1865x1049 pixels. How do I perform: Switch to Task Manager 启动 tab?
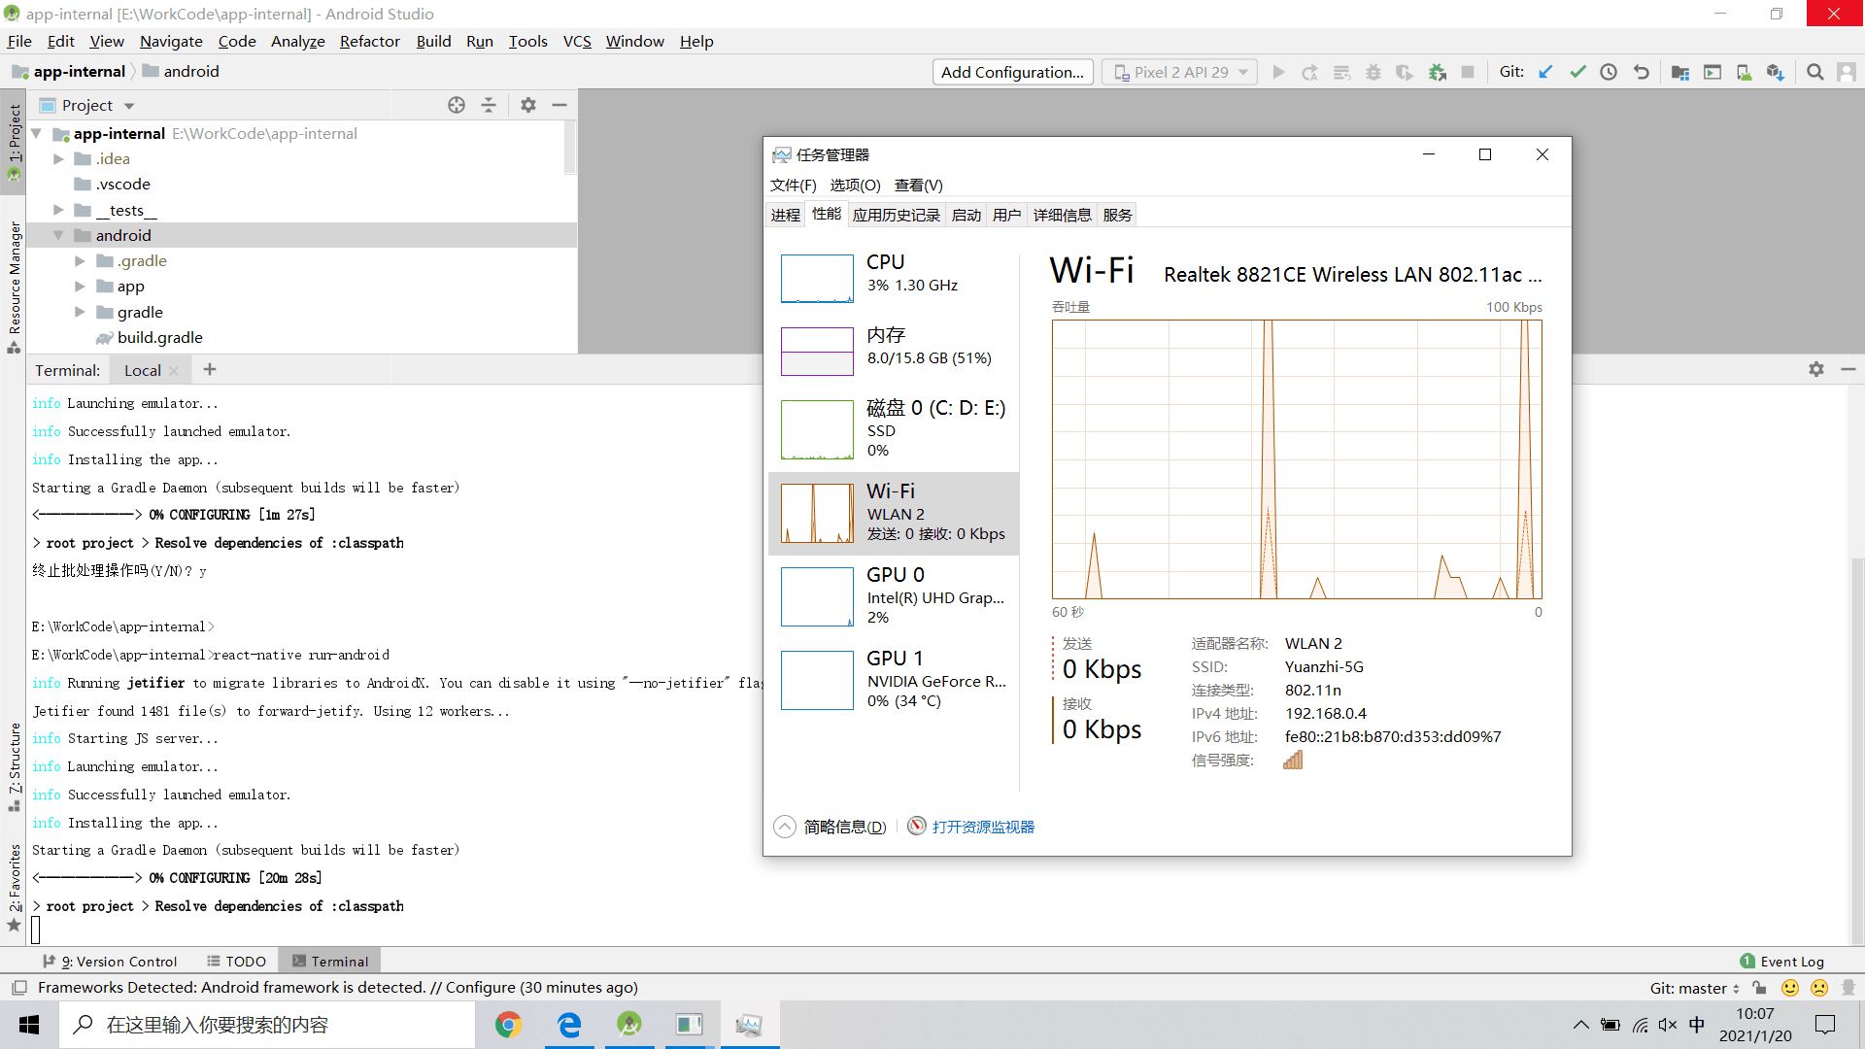(x=966, y=215)
